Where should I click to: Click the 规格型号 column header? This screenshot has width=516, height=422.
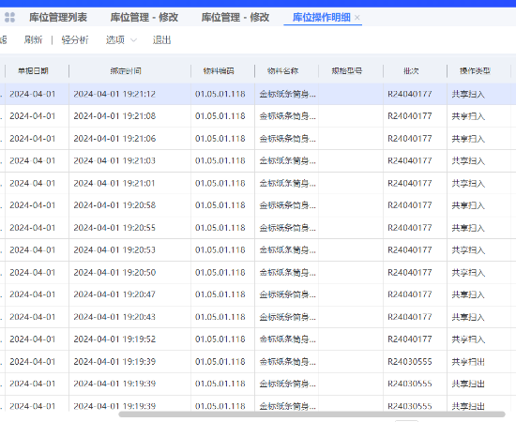click(347, 71)
